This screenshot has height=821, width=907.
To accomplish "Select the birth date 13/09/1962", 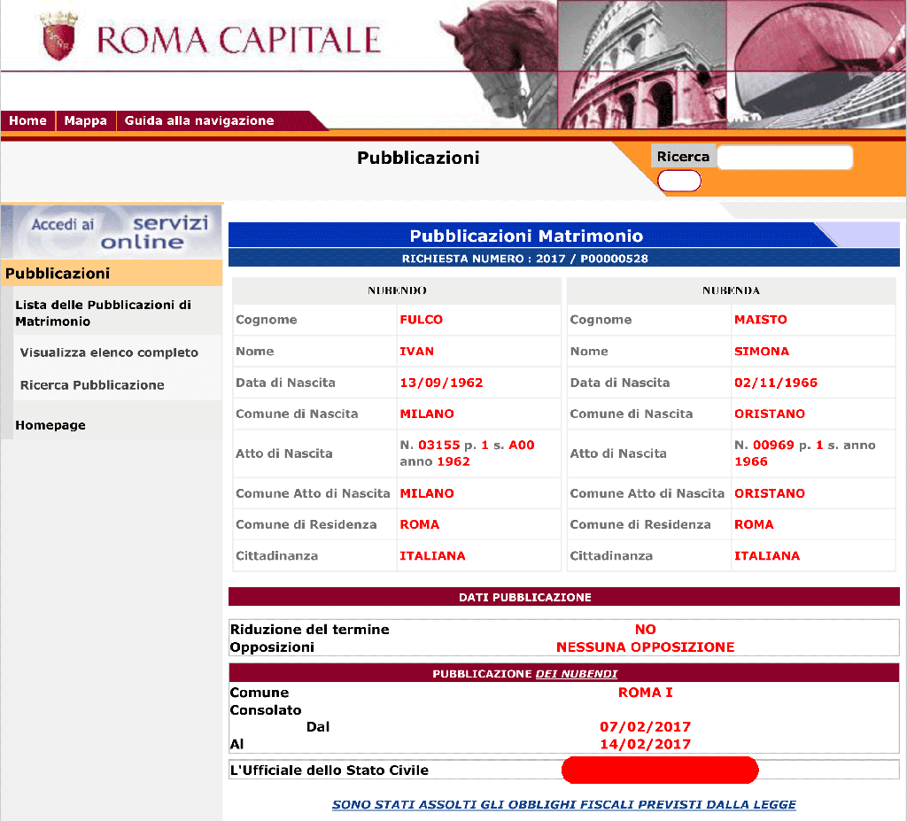I will (441, 383).
